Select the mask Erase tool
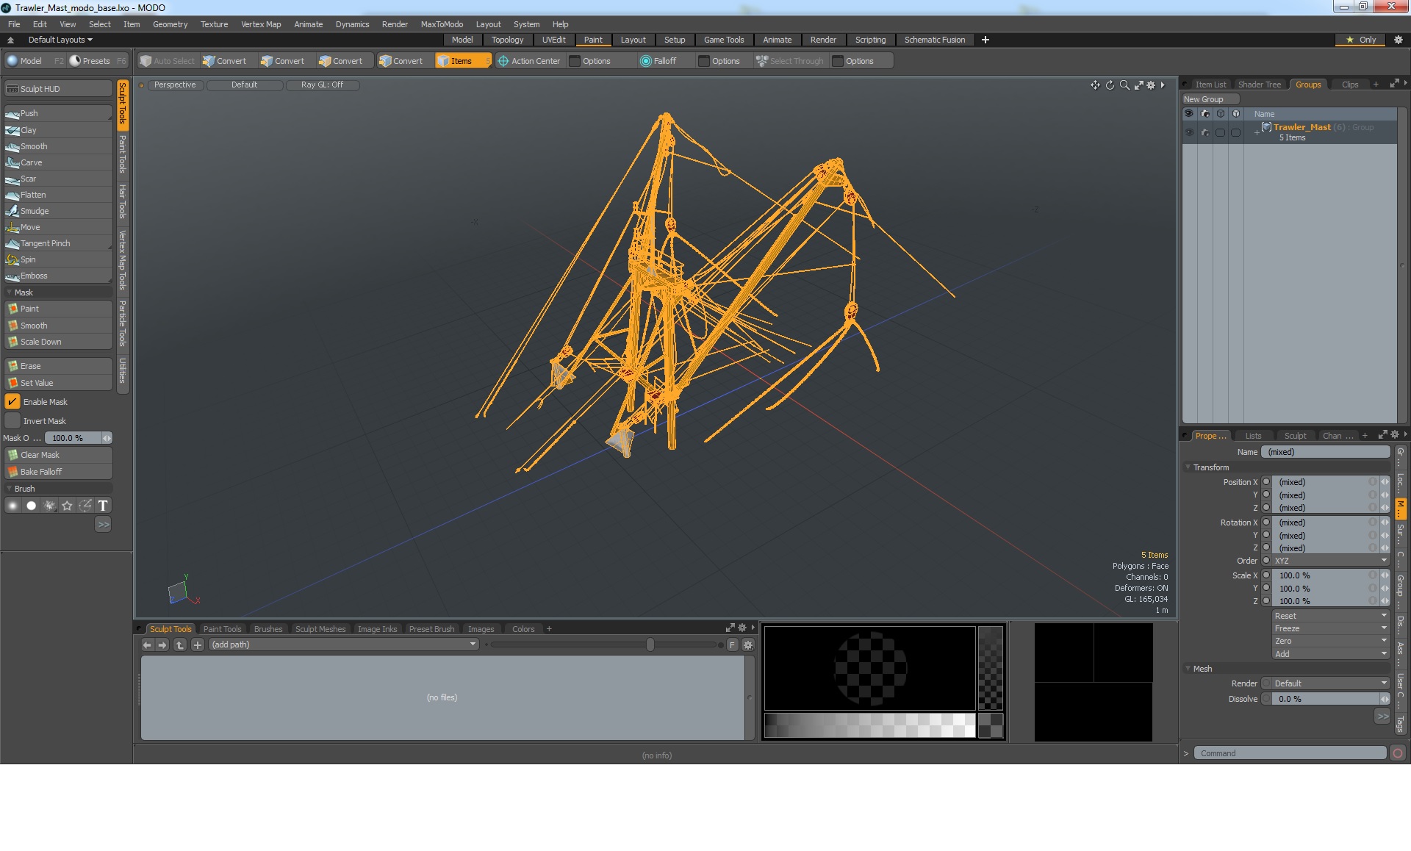Viewport: 1411px width, 851px height. pos(58,366)
